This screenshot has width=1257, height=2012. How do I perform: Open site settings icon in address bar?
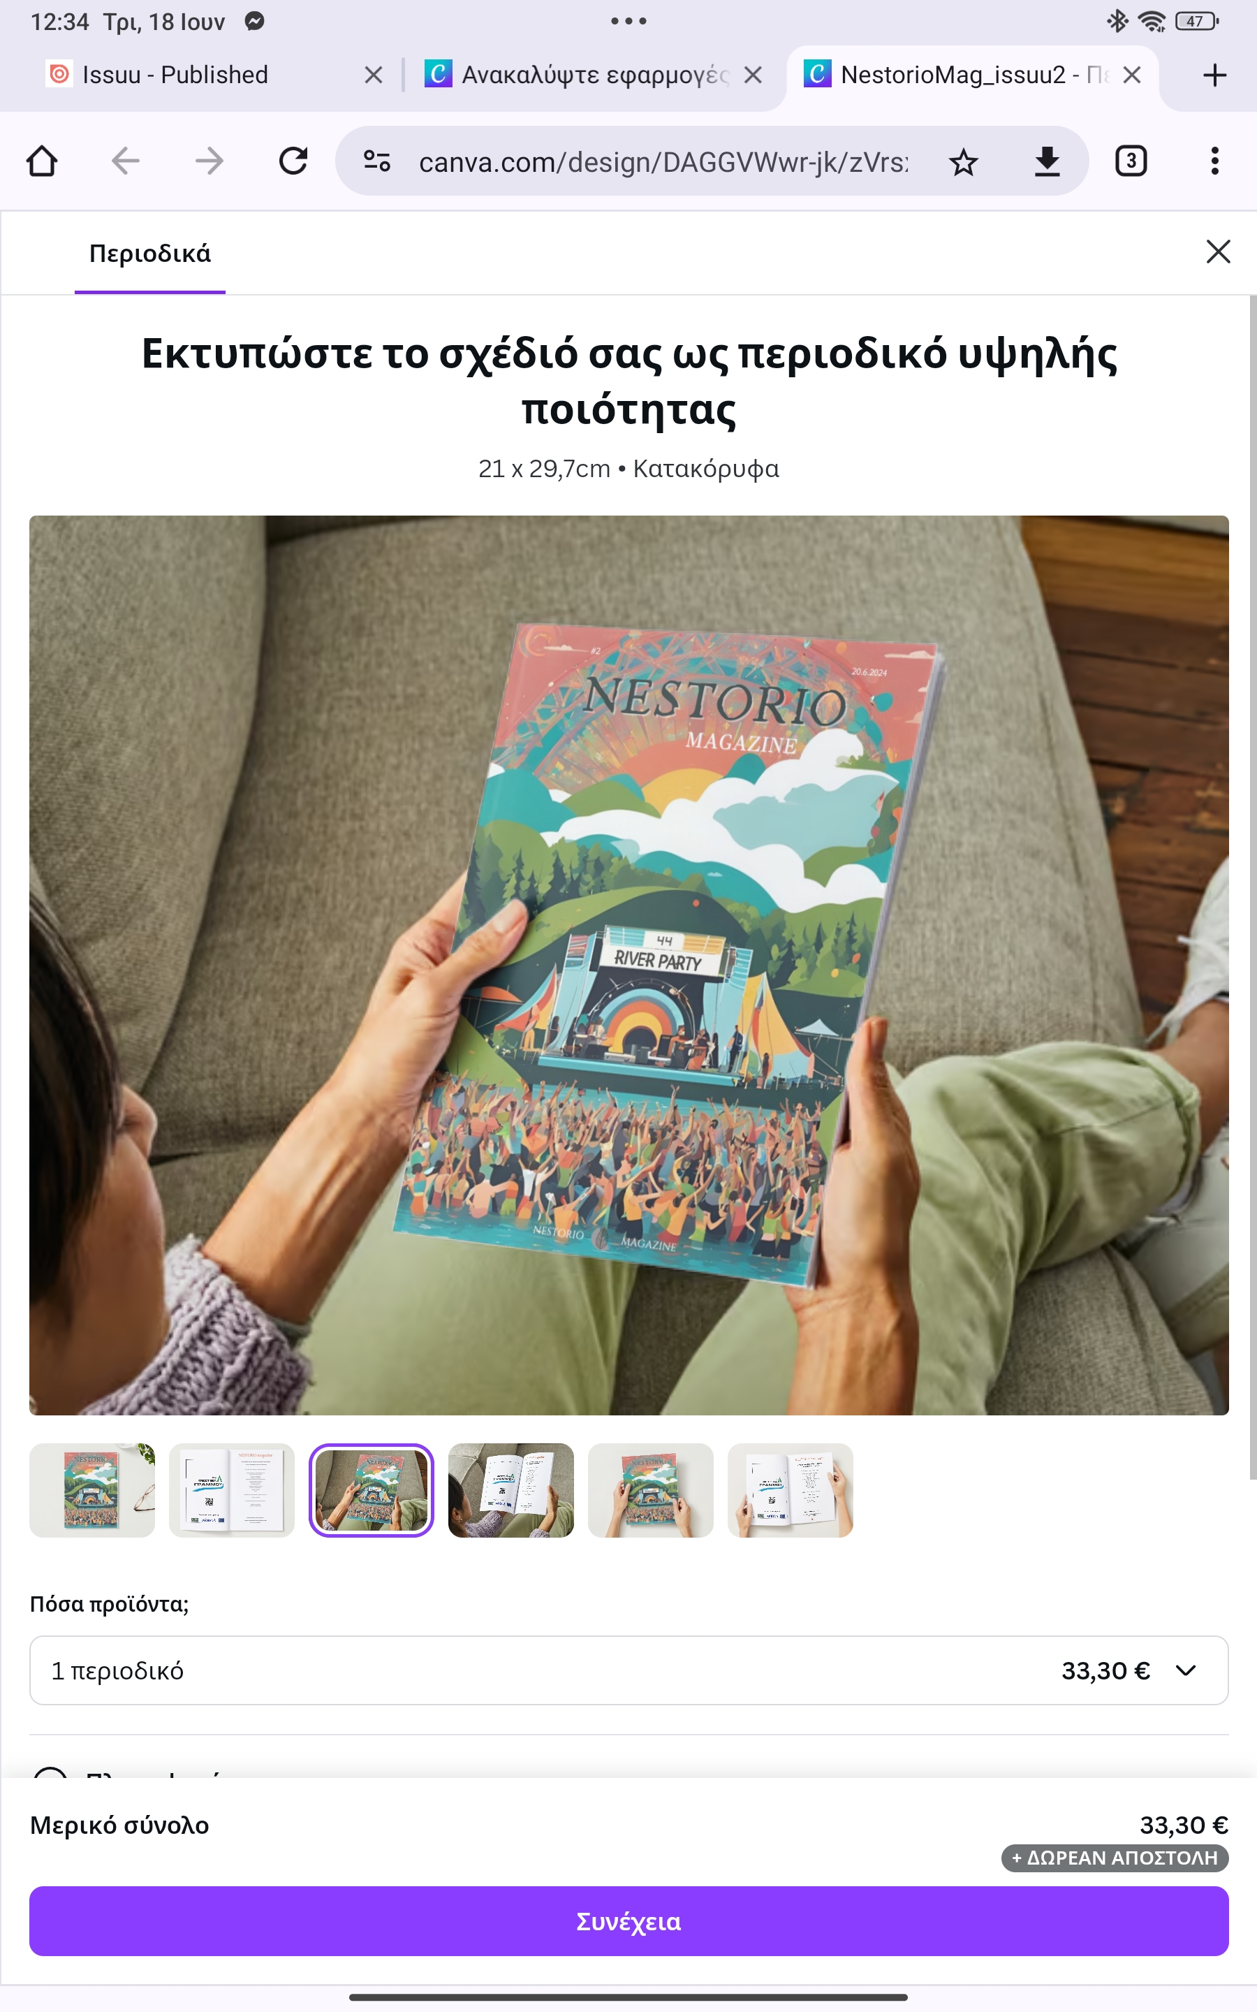[376, 161]
